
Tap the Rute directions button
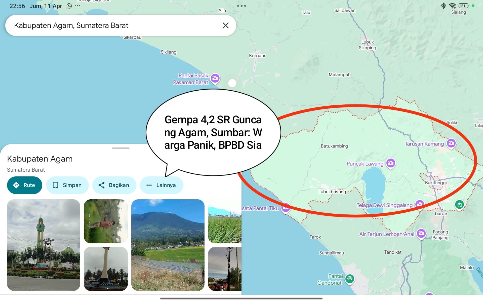coord(25,185)
